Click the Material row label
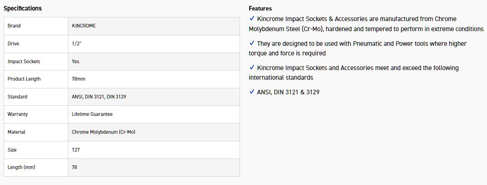This screenshot has width=487, height=185. click(x=17, y=132)
